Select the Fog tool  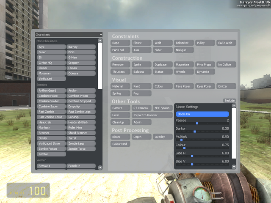tap(141, 93)
